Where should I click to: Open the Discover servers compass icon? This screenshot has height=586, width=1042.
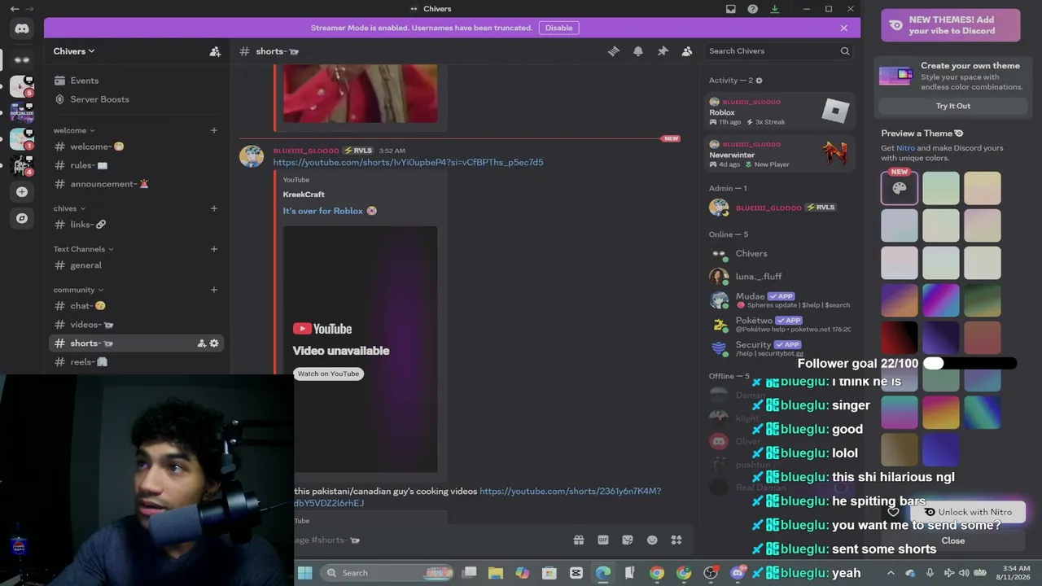click(22, 218)
